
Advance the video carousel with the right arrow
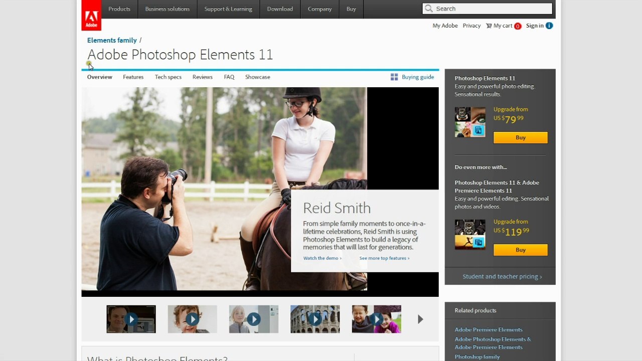[x=420, y=319]
